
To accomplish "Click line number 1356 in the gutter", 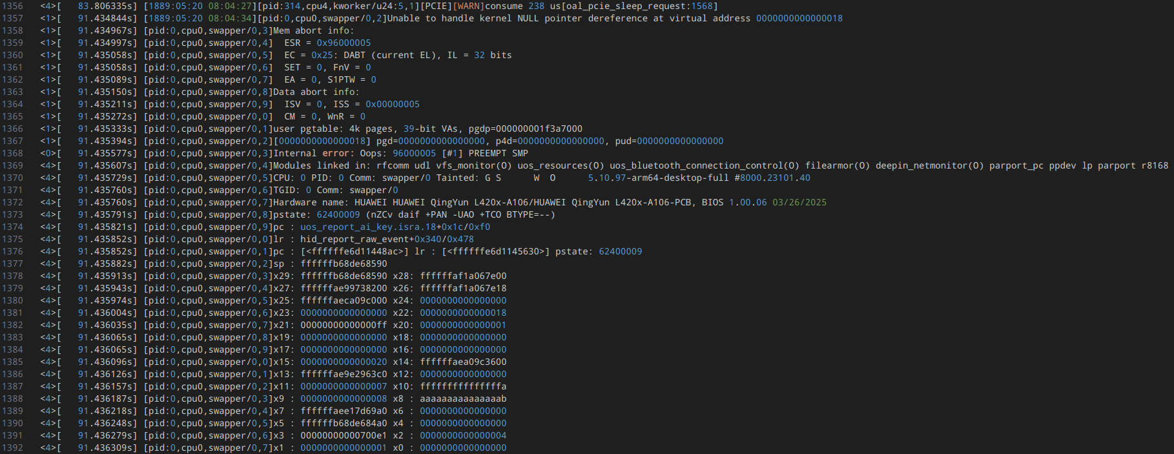I will pos(12,6).
